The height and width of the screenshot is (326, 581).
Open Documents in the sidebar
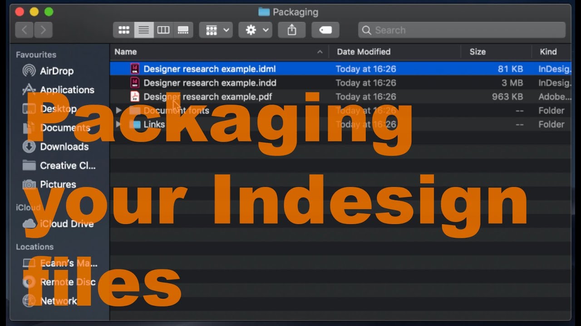(65, 128)
